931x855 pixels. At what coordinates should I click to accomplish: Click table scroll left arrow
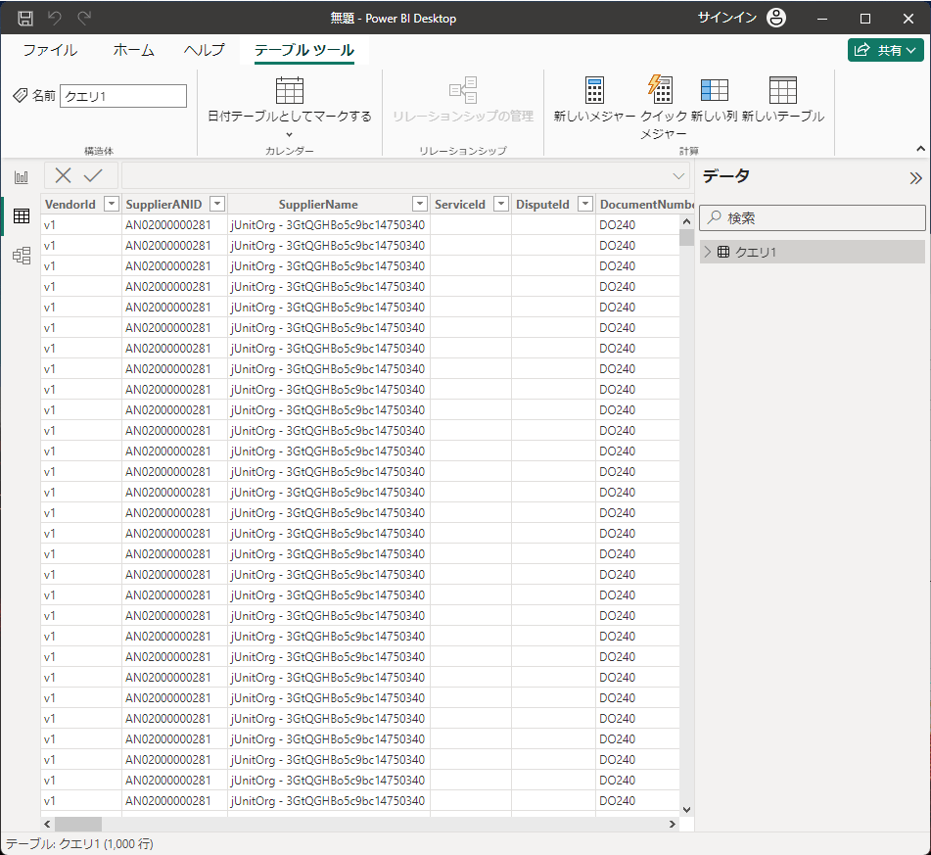tap(48, 824)
